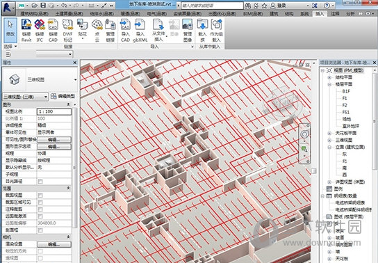Click the Undo arrow icon
This screenshot has height=263, width=378.
click(x=64, y=6)
